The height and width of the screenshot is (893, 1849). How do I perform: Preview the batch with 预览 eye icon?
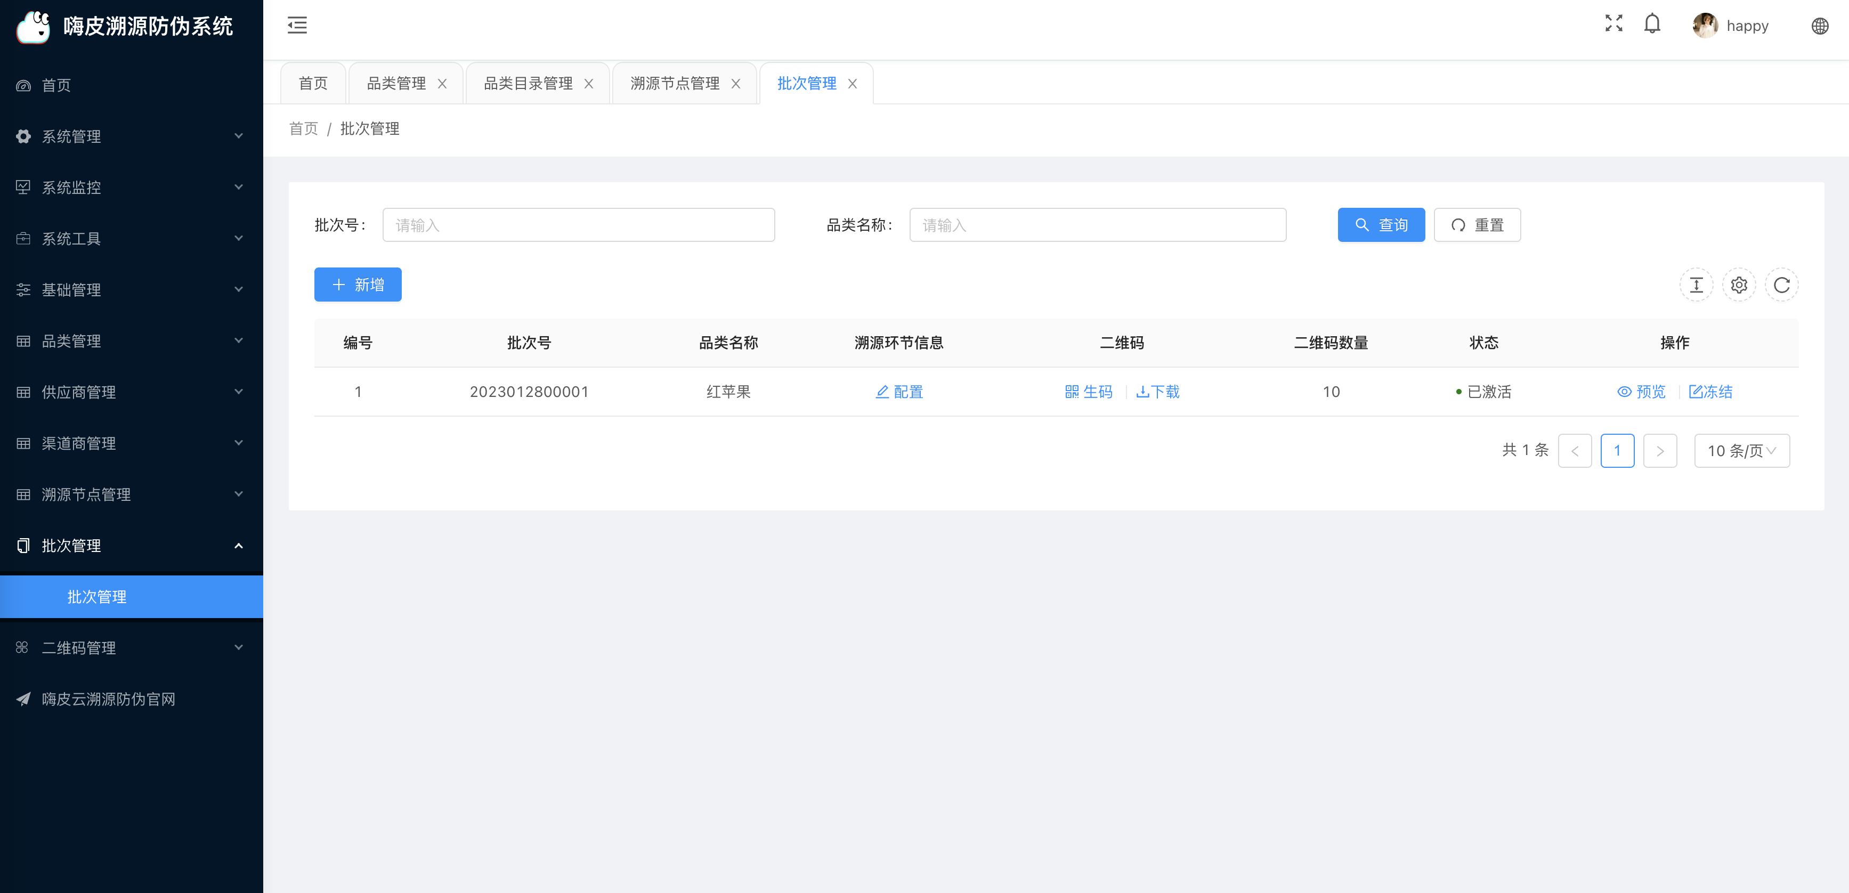1641,392
